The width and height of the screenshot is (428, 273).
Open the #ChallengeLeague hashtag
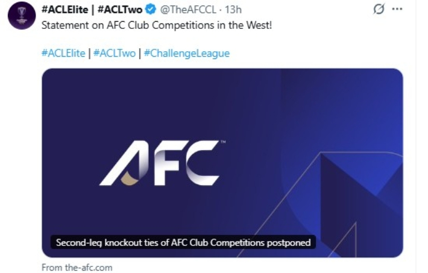point(186,53)
